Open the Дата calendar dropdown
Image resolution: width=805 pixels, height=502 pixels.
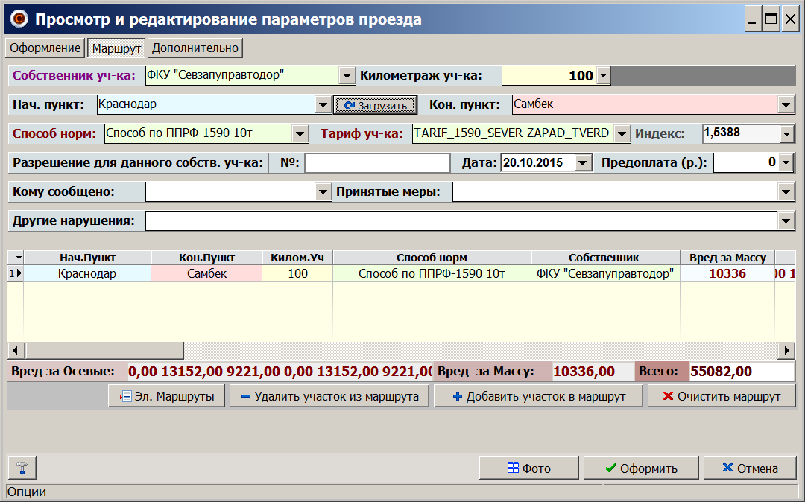pyautogui.click(x=584, y=162)
